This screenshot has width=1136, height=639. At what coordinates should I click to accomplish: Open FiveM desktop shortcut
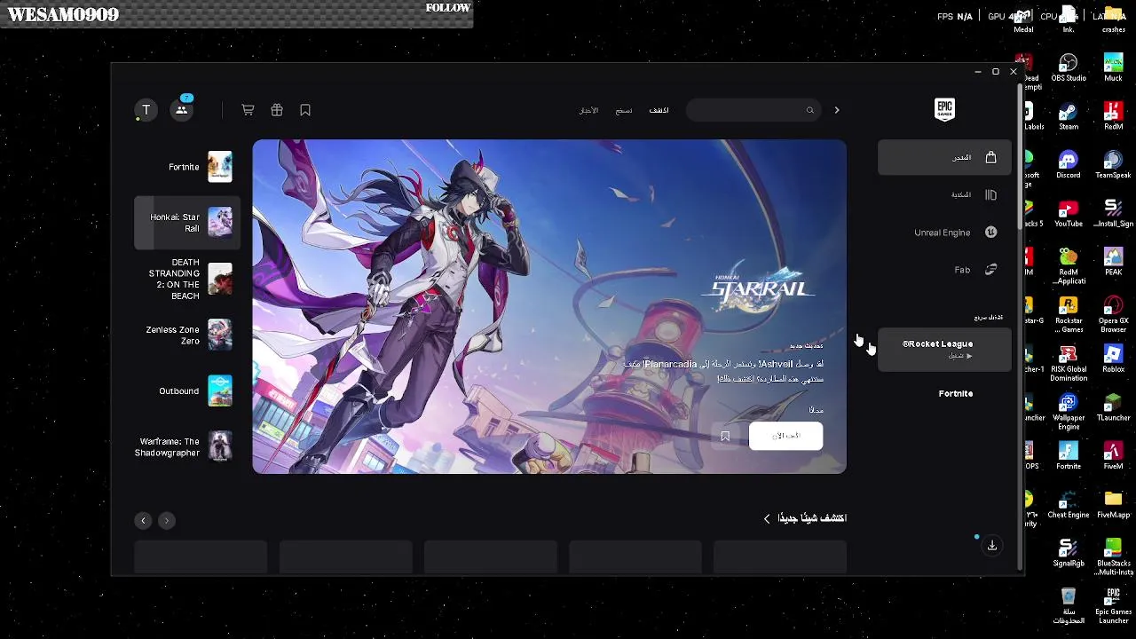pyautogui.click(x=1113, y=455)
